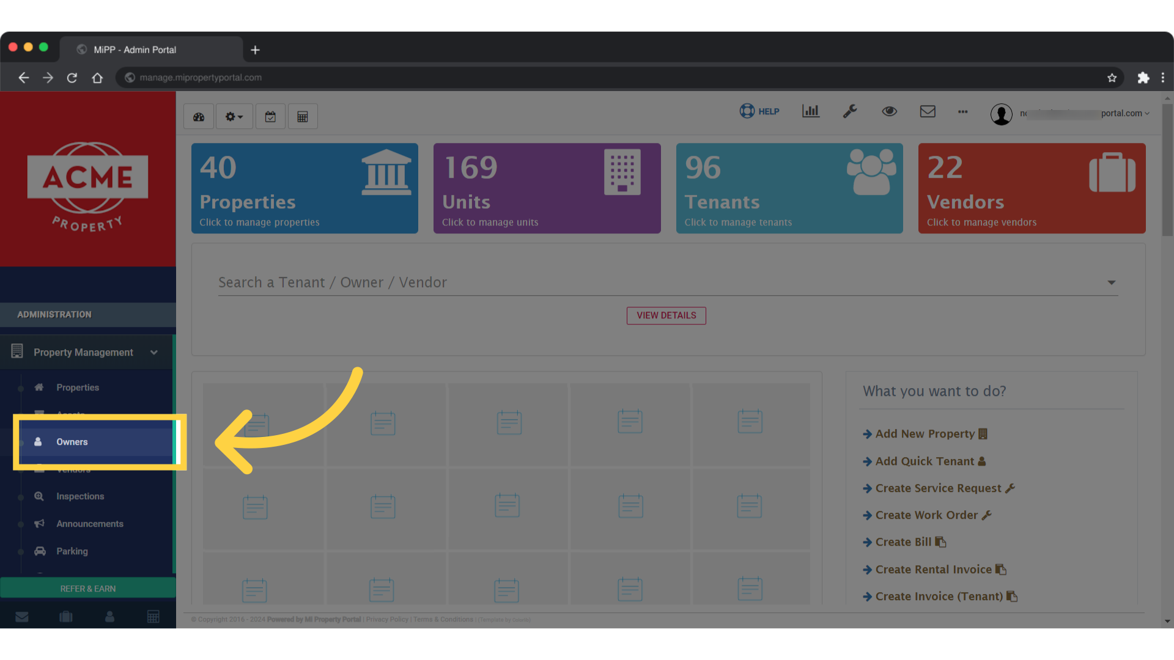Expand the search dropdown arrow
Viewport: 1174px width, 660px height.
1112,283
